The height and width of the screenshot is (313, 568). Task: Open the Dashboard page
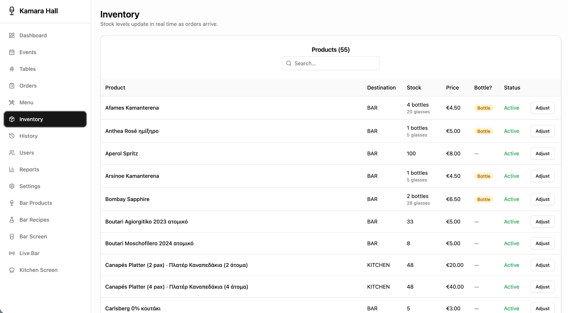(x=45, y=35)
